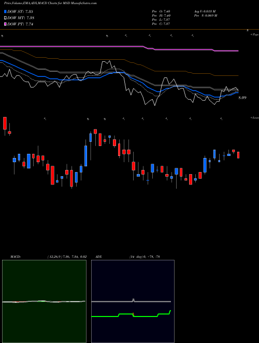Viewport: 259px width, 343px height.
Task: Click the 'MACD:' panel heading
Action: point(16,257)
